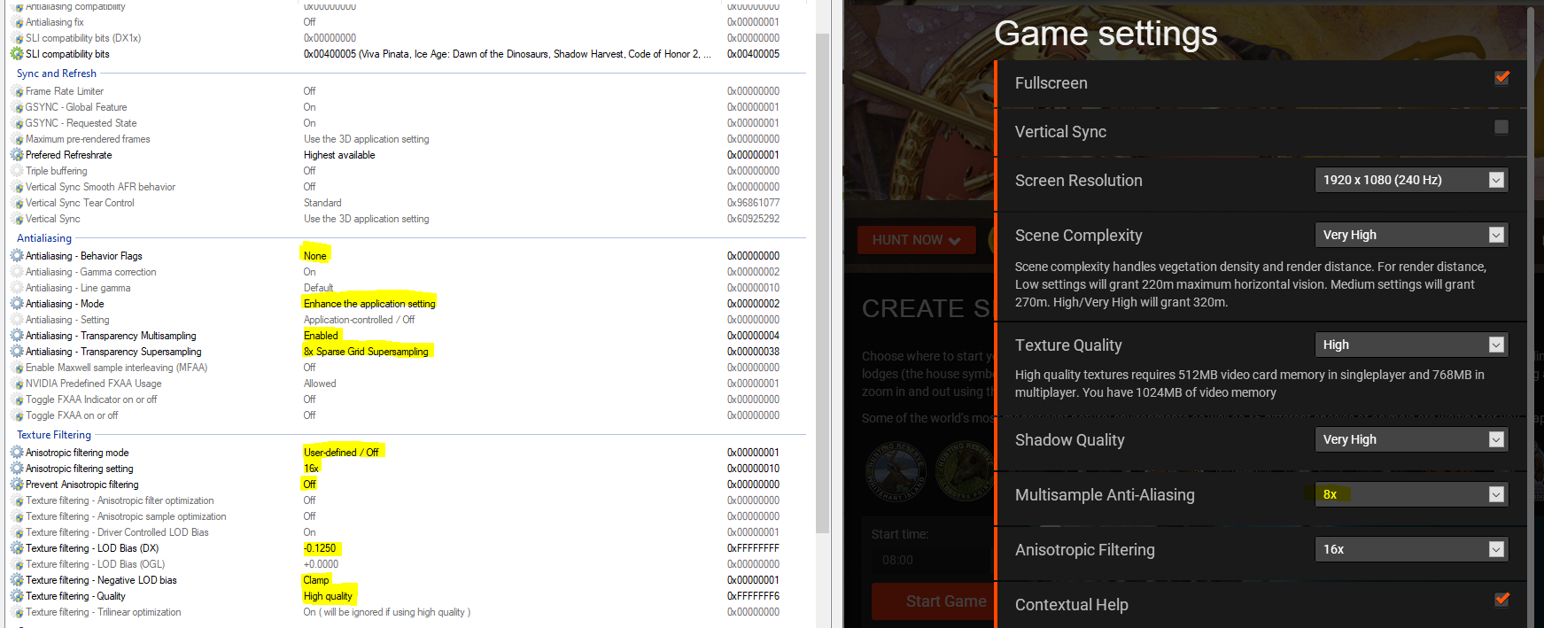Viewport: 1544px width, 628px height.
Task: Click gear icon beside Texture filtering - Trilinear optimization
Action: (17, 612)
